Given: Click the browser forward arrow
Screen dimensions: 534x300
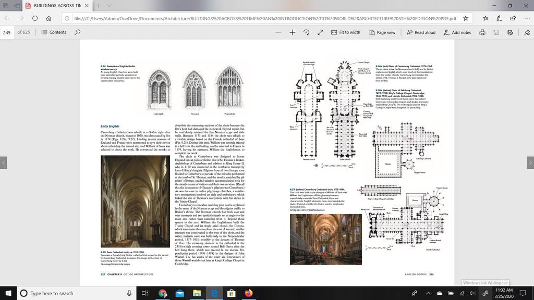Looking at the screenshot, I should (21, 18).
